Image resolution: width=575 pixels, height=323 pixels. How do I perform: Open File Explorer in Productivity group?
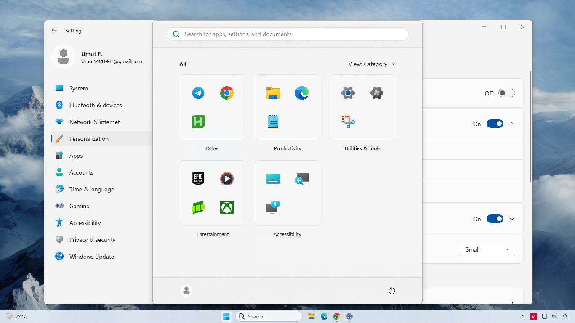click(273, 93)
